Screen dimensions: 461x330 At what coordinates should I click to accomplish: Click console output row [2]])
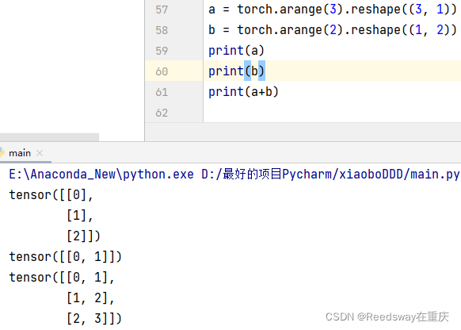click(x=83, y=236)
